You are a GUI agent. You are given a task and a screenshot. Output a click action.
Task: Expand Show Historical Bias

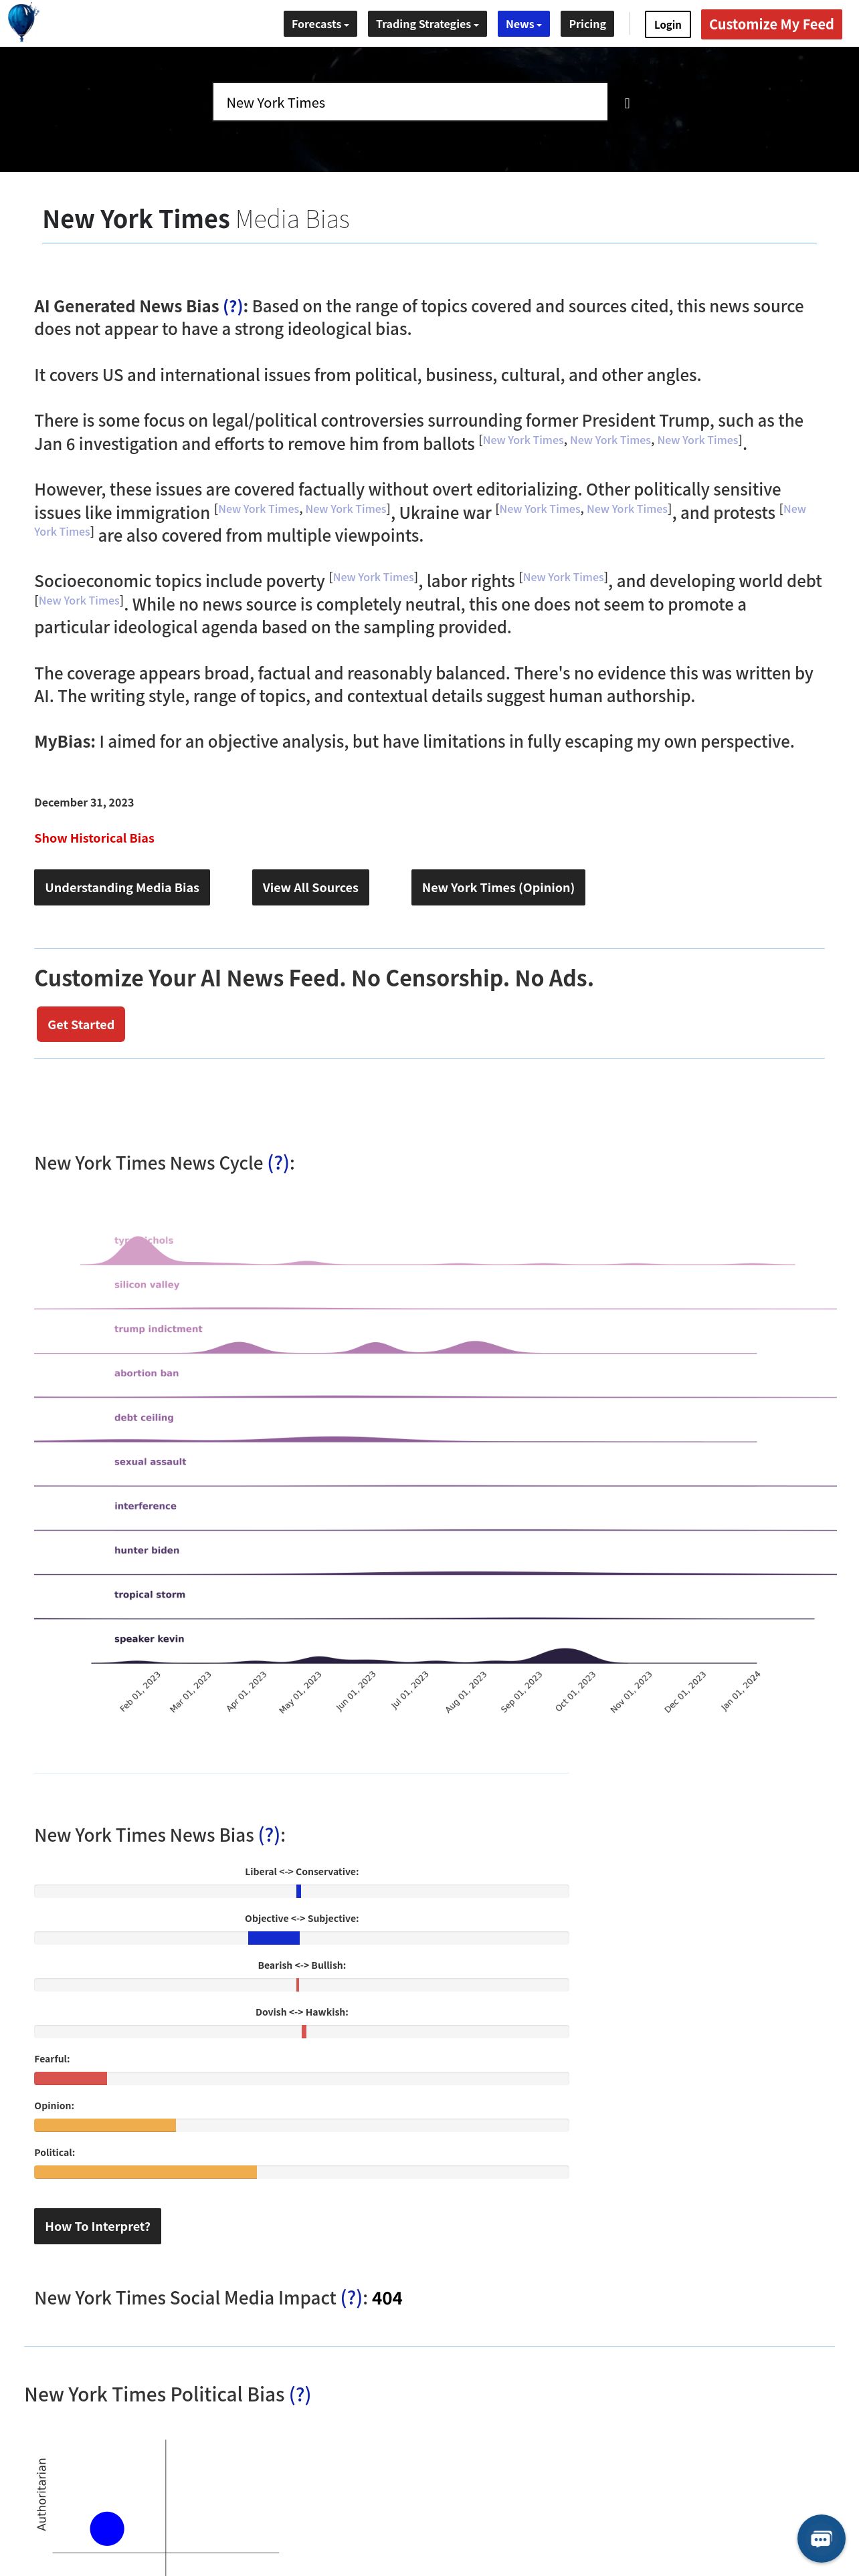pyautogui.click(x=94, y=838)
